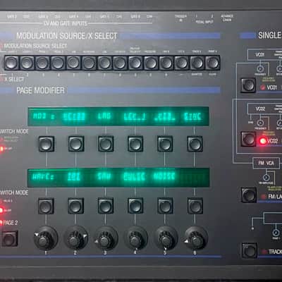This screenshot has height=282, width=282.
Task: Tap the button under LAG on upper display
Action: [x=106, y=144]
